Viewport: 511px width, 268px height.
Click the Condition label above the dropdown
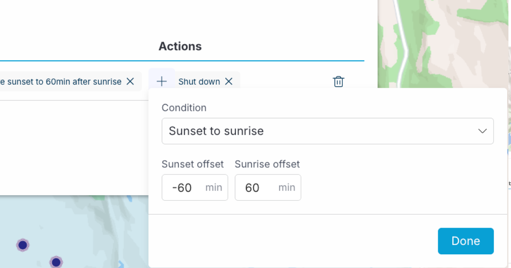[x=184, y=108]
